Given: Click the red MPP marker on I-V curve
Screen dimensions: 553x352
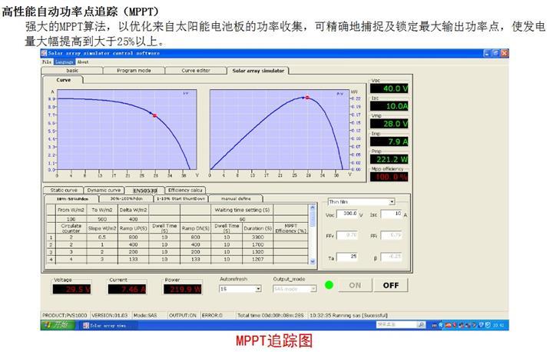Looking at the screenshot, I should click(154, 115).
